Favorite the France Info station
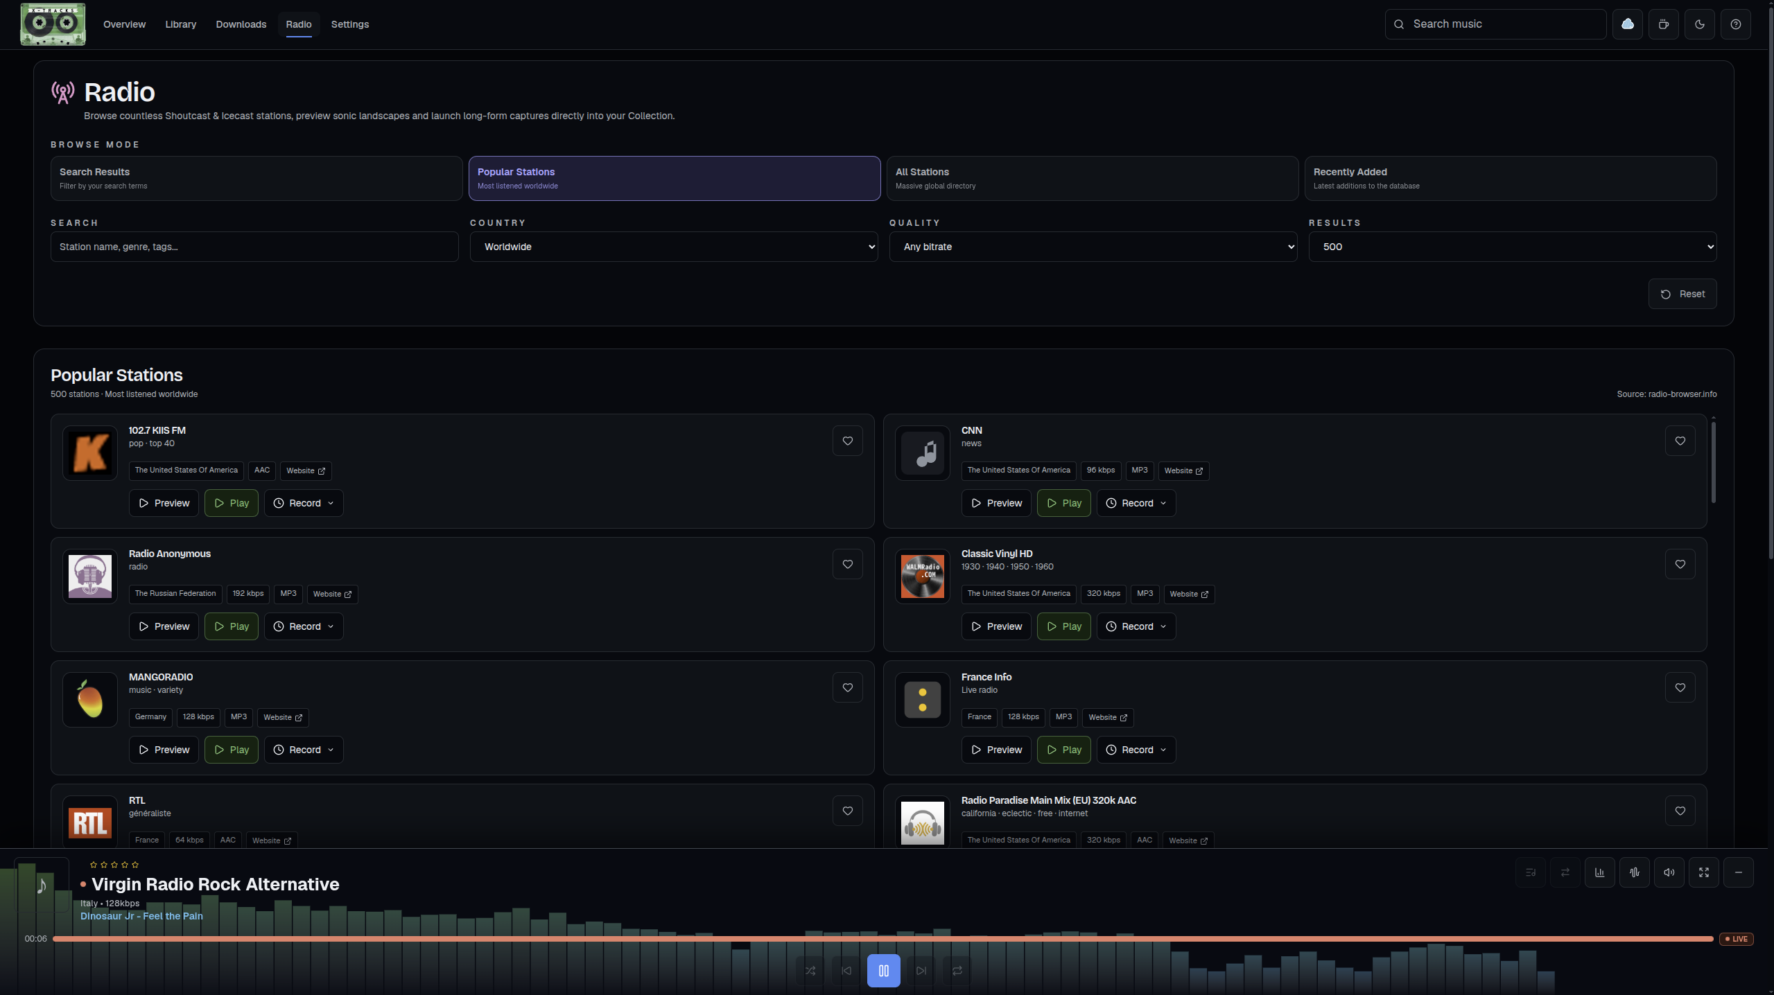Viewport: 1774px width, 995px height. 1680,687
